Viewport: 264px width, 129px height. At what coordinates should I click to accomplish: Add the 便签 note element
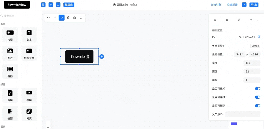10,113
